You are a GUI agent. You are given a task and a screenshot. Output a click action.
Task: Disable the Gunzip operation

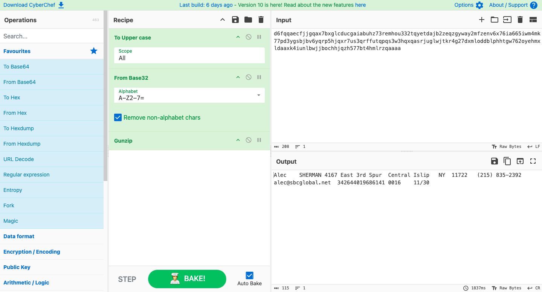(249, 140)
